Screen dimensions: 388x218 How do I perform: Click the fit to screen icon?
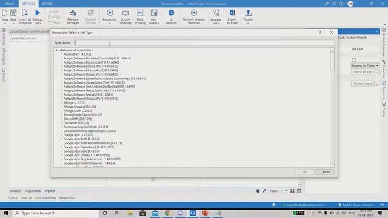pyautogui.click(x=292, y=191)
